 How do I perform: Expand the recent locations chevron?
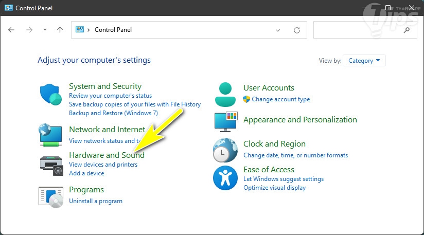pyautogui.click(x=45, y=30)
